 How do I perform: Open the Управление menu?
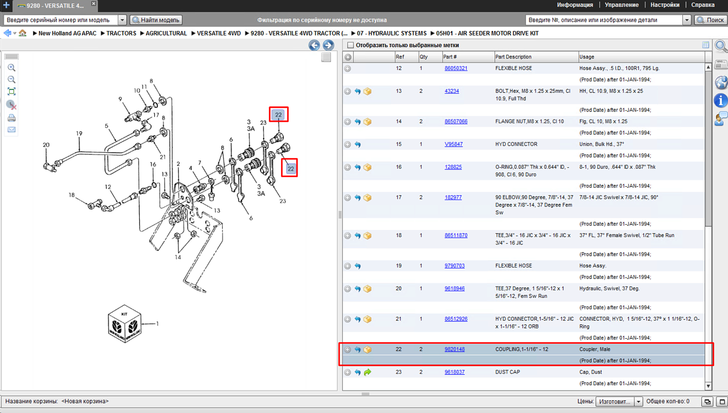pos(621,5)
